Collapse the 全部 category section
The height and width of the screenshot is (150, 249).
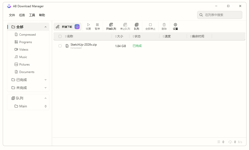point(45,27)
